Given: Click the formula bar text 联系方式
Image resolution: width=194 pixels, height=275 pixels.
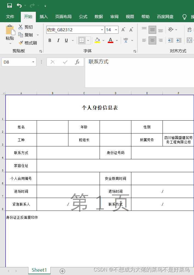Looking at the screenshot, I should pyautogui.click(x=99, y=62).
